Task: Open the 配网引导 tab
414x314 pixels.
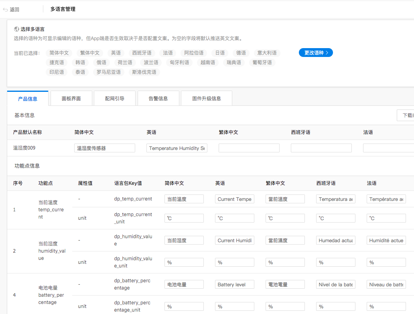Action: pos(114,98)
